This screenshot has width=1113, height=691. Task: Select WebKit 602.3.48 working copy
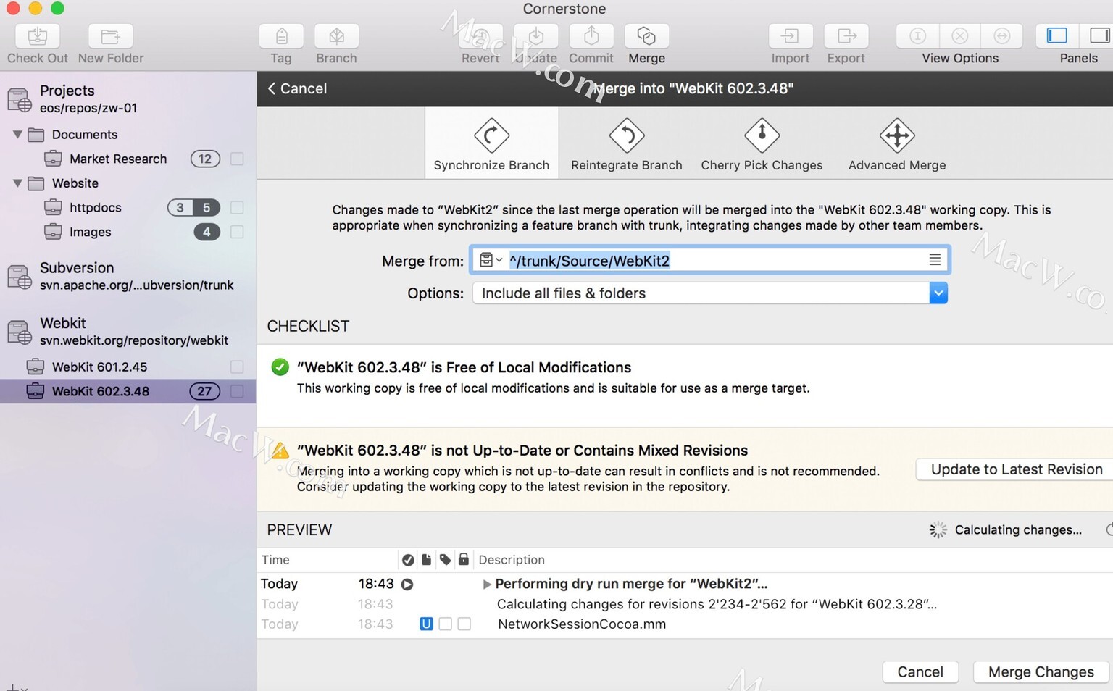128,391
